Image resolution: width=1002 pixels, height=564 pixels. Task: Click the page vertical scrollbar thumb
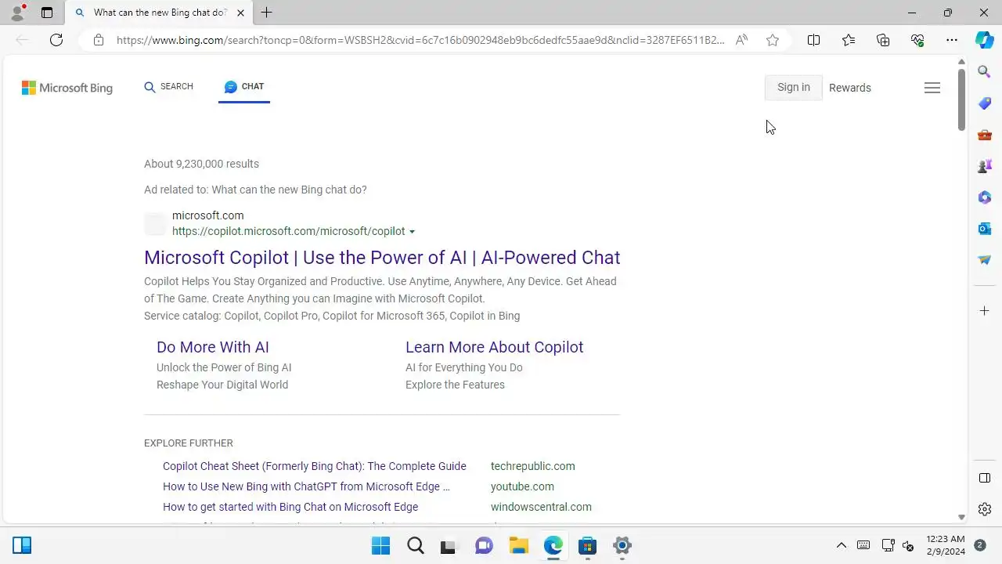point(961,99)
